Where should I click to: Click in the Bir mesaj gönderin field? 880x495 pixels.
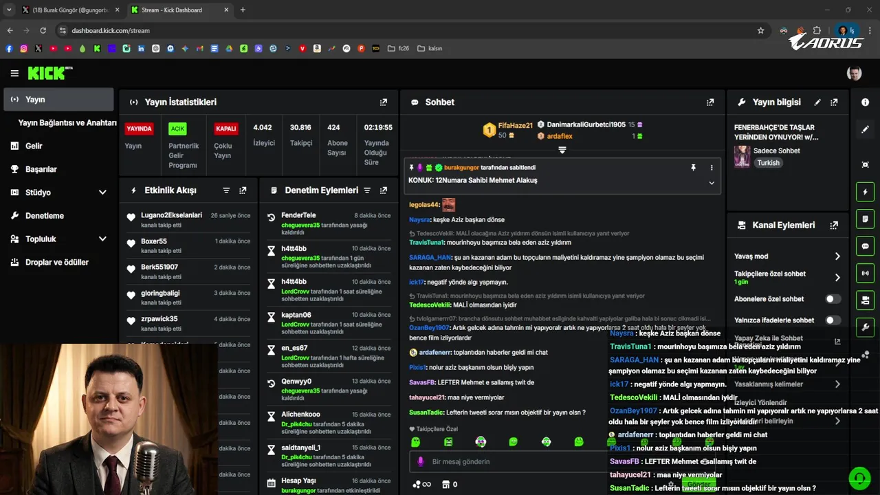[509, 462]
